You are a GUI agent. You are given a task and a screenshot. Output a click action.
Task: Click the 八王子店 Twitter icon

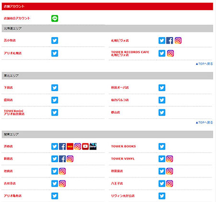point(162,183)
